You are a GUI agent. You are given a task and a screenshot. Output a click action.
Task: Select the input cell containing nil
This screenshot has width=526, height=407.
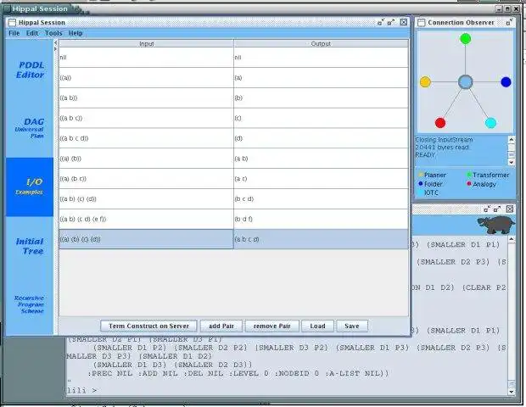[146, 58]
